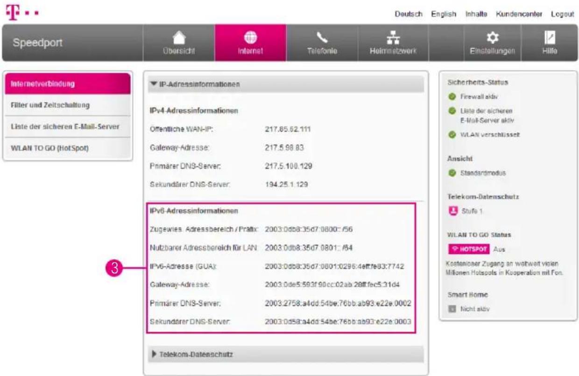Click the Standardmodus green status icon
Image resolution: width=579 pixels, height=376 pixels.
pyautogui.click(x=452, y=173)
